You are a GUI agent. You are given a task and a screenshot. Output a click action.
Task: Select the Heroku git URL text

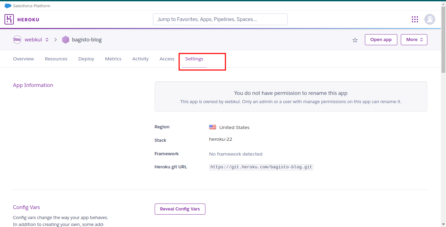tap(261, 167)
